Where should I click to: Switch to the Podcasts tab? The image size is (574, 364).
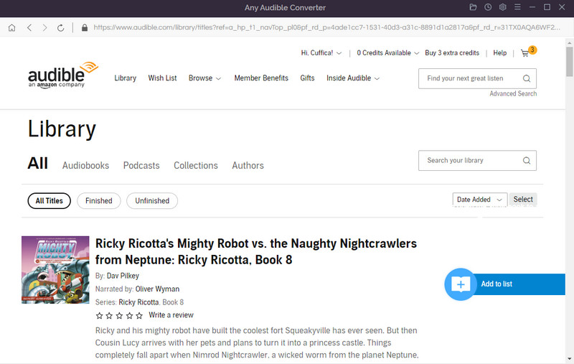tap(141, 166)
